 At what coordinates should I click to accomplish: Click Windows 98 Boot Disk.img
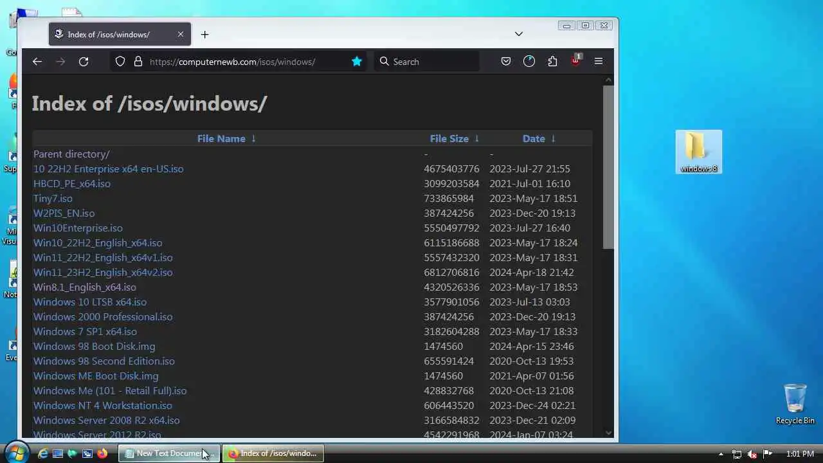tap(95, 347)
